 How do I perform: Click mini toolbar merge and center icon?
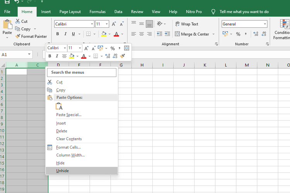click(127, 48)
